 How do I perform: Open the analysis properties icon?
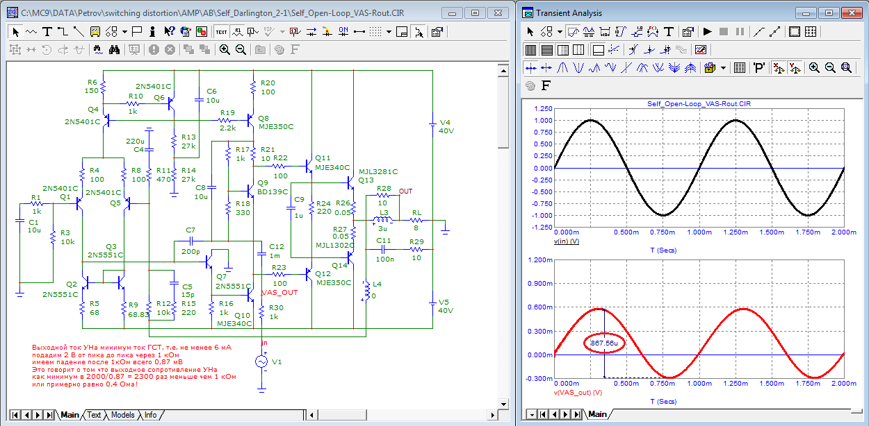(x=687, y=31)
